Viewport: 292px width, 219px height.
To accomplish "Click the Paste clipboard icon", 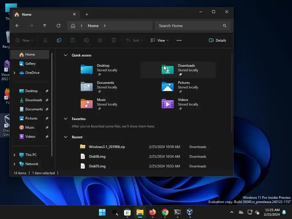I will point(73,40).
